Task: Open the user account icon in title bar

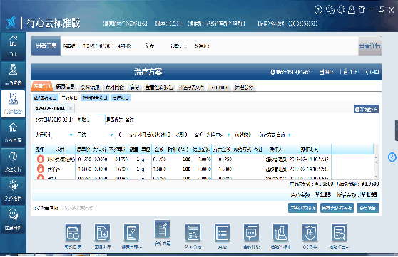Action: click(x=352, y=10)
